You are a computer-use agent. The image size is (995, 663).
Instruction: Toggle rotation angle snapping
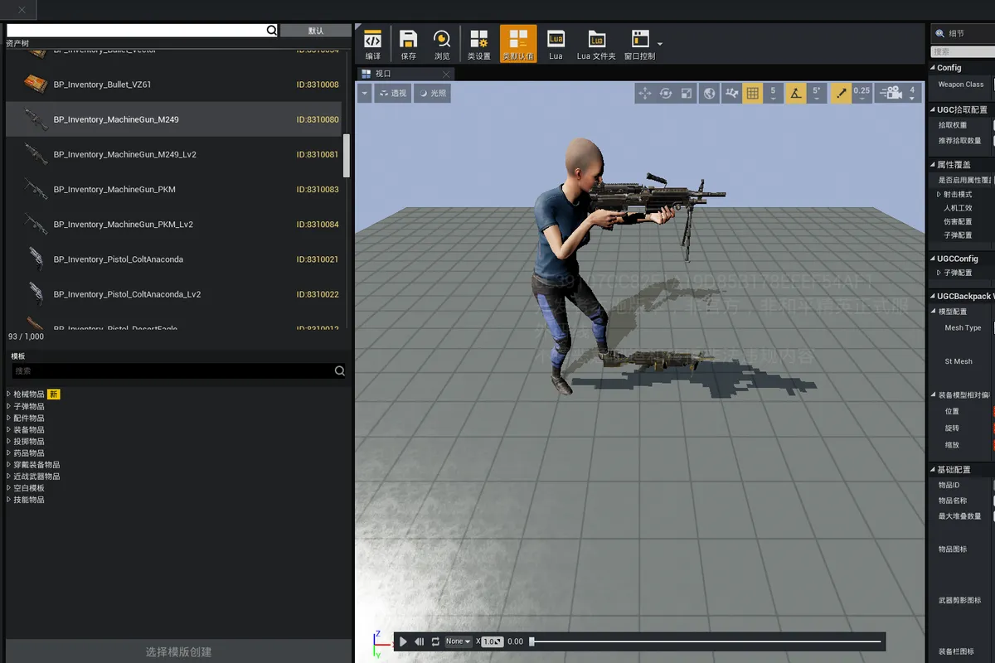tap(796, 93)
